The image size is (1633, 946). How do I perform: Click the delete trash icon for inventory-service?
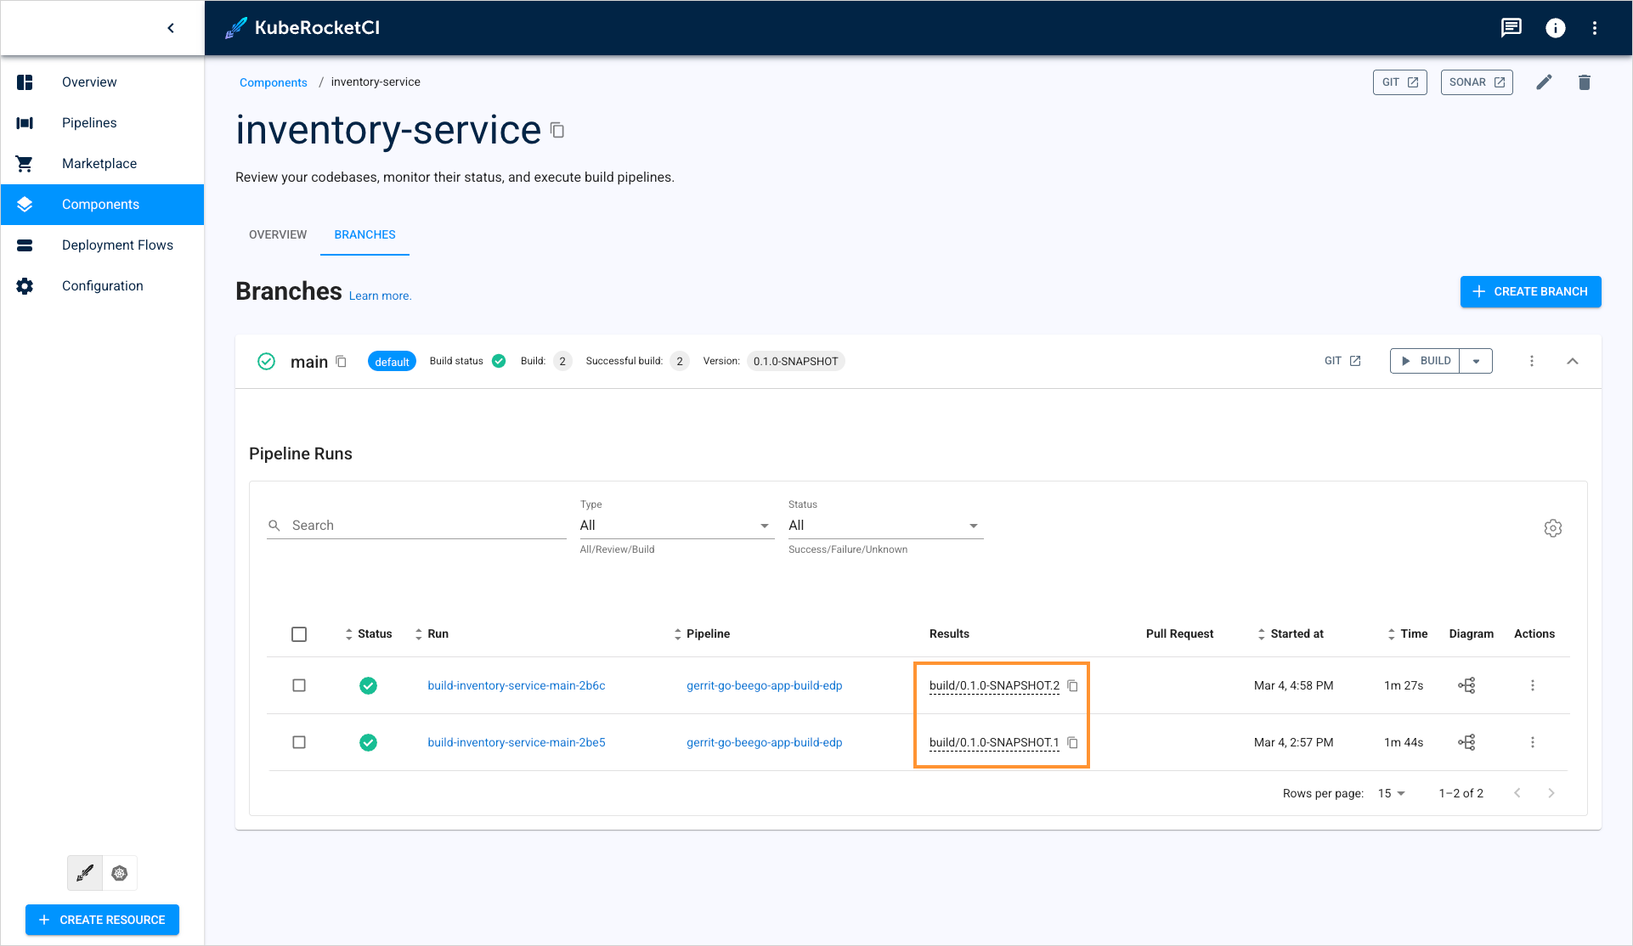[1585, 81]
